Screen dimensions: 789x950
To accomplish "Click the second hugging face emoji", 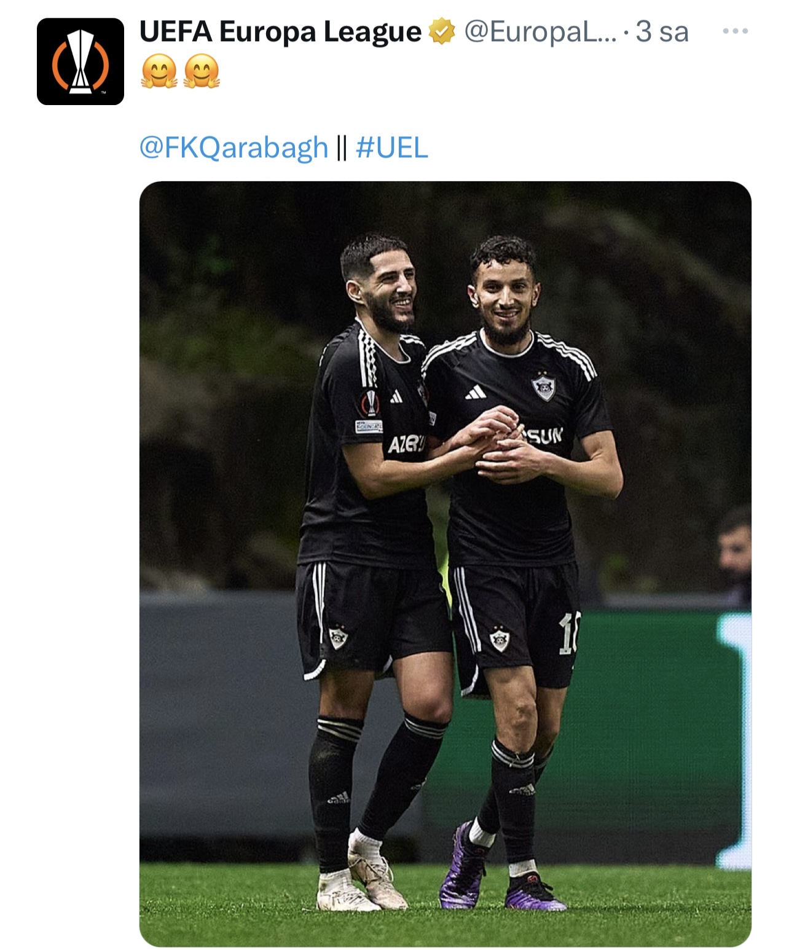I will click(x=202, y=71).
